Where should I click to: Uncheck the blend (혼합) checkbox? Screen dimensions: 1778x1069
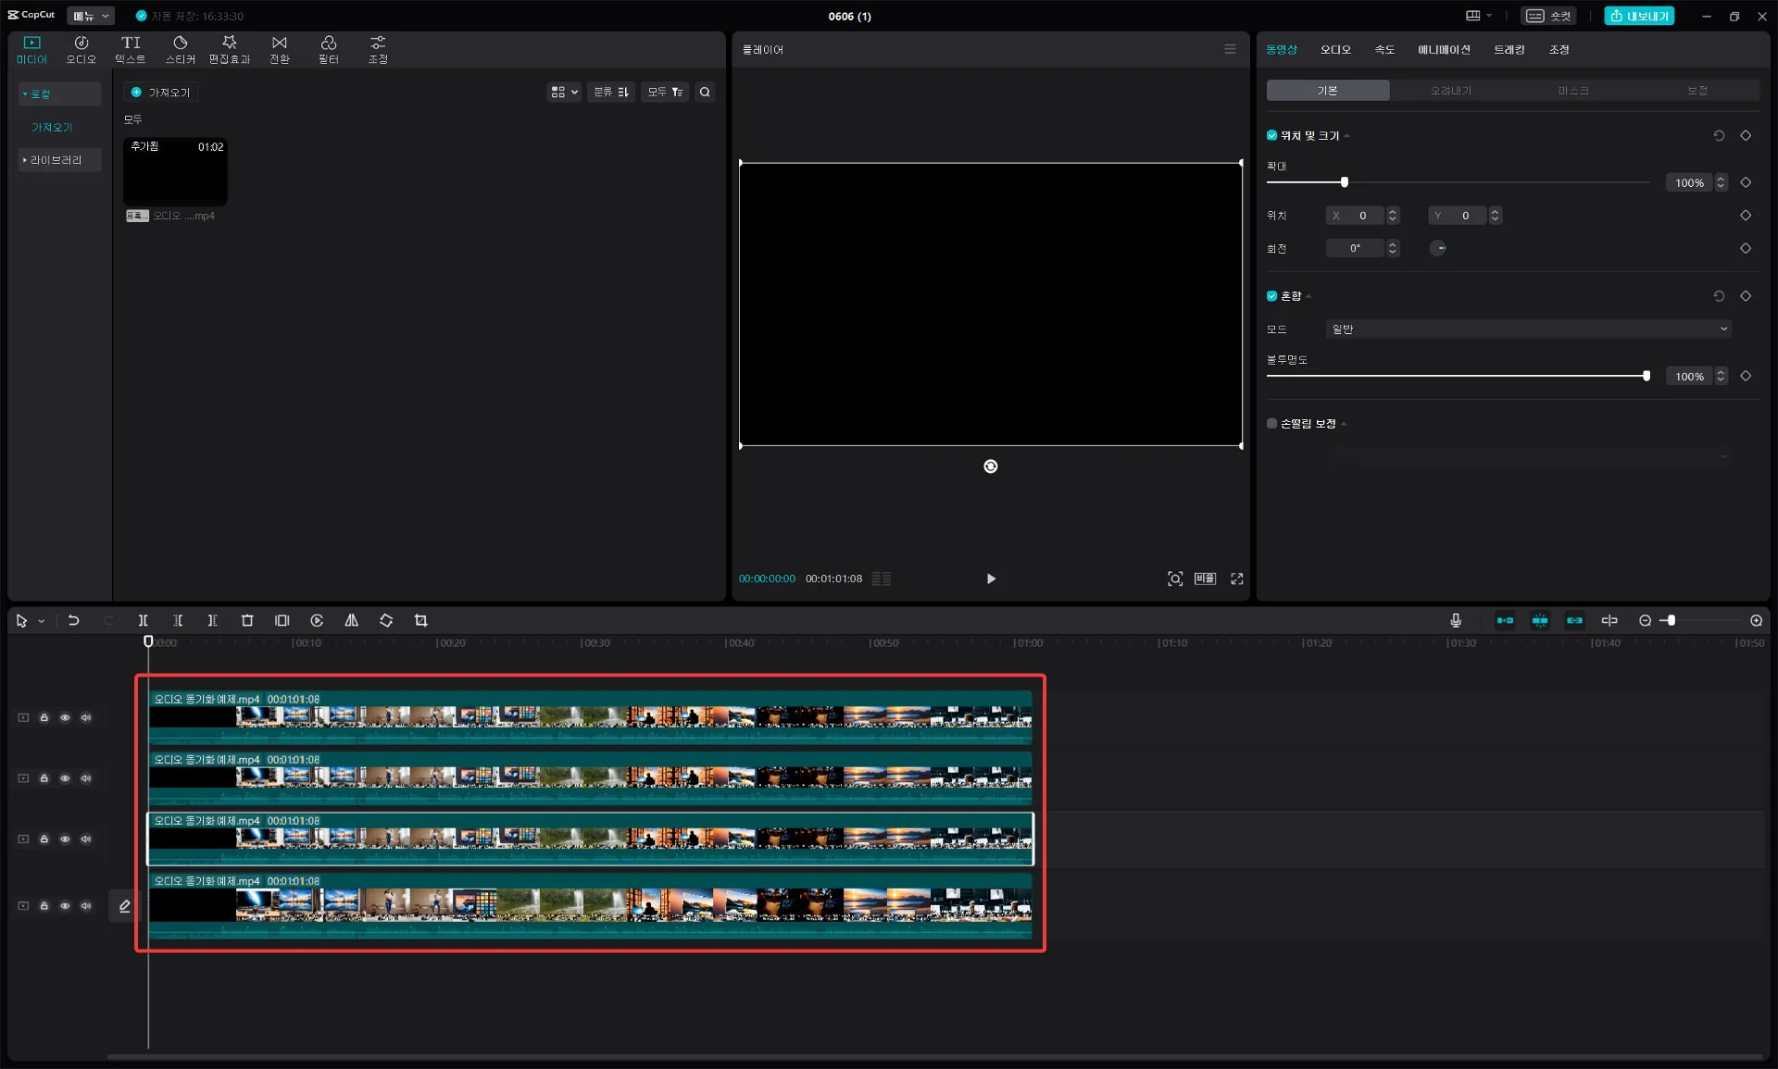1271,296
